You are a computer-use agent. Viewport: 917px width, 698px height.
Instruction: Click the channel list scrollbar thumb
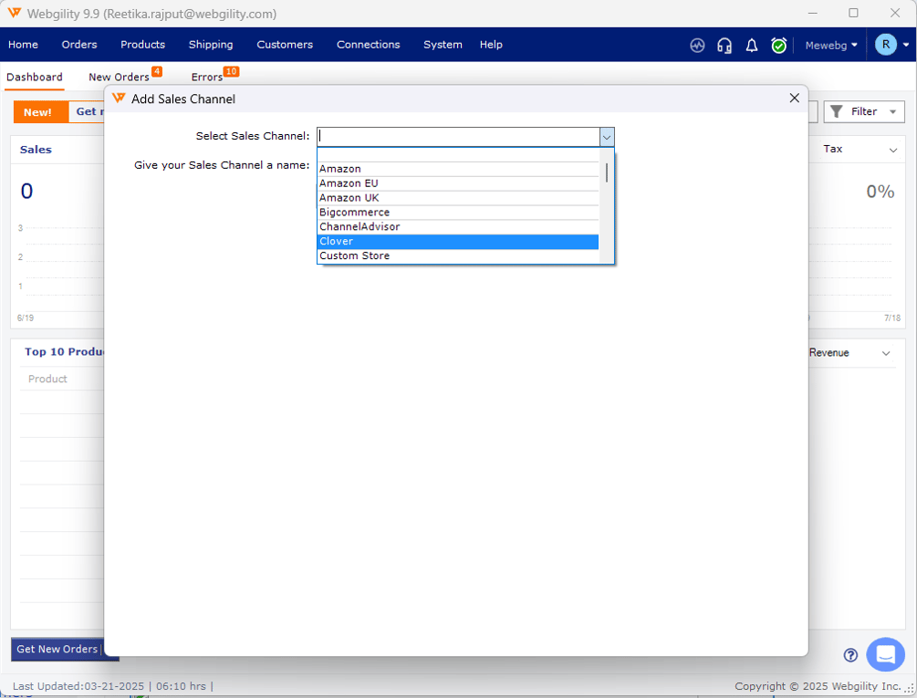point(607,173)
